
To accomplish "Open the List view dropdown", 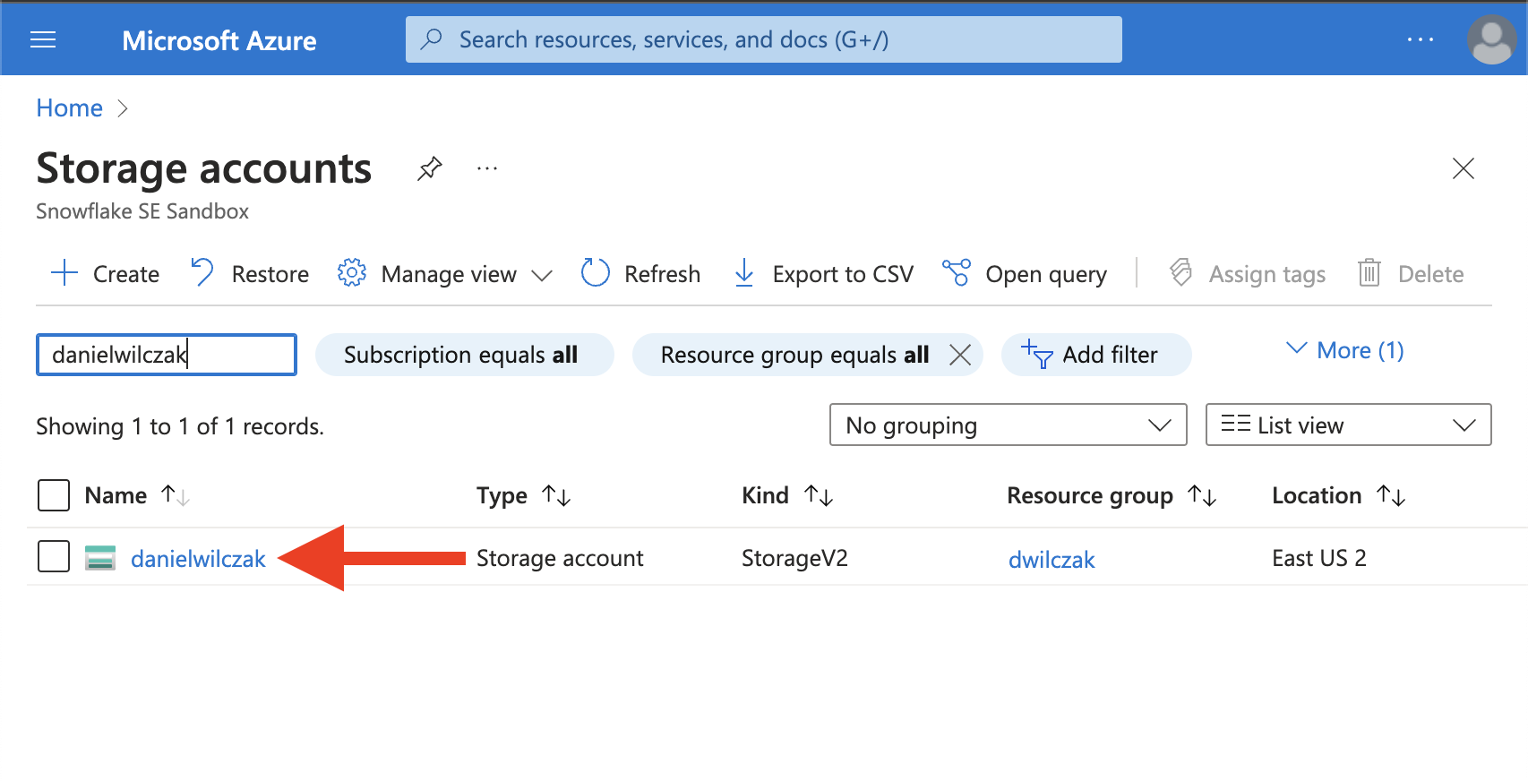I will [1348, 425].
